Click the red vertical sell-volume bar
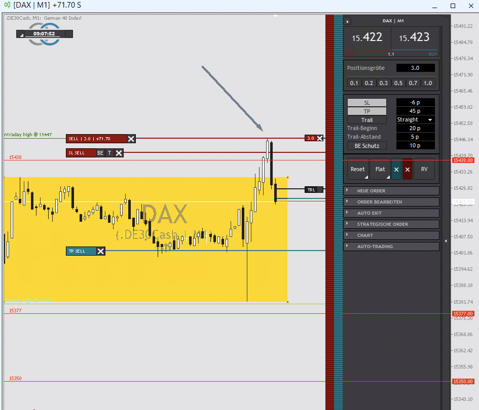 [x=329, y=212]
